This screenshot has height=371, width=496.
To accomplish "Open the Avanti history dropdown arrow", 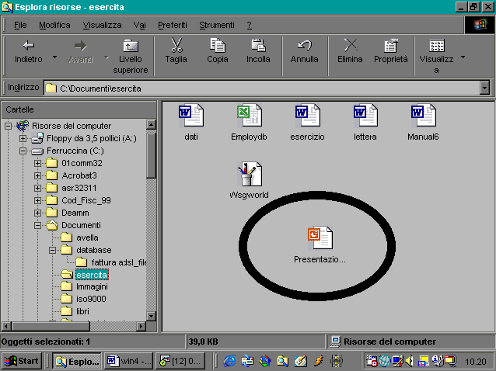I will pyautogui.click(x=107, y=57).
